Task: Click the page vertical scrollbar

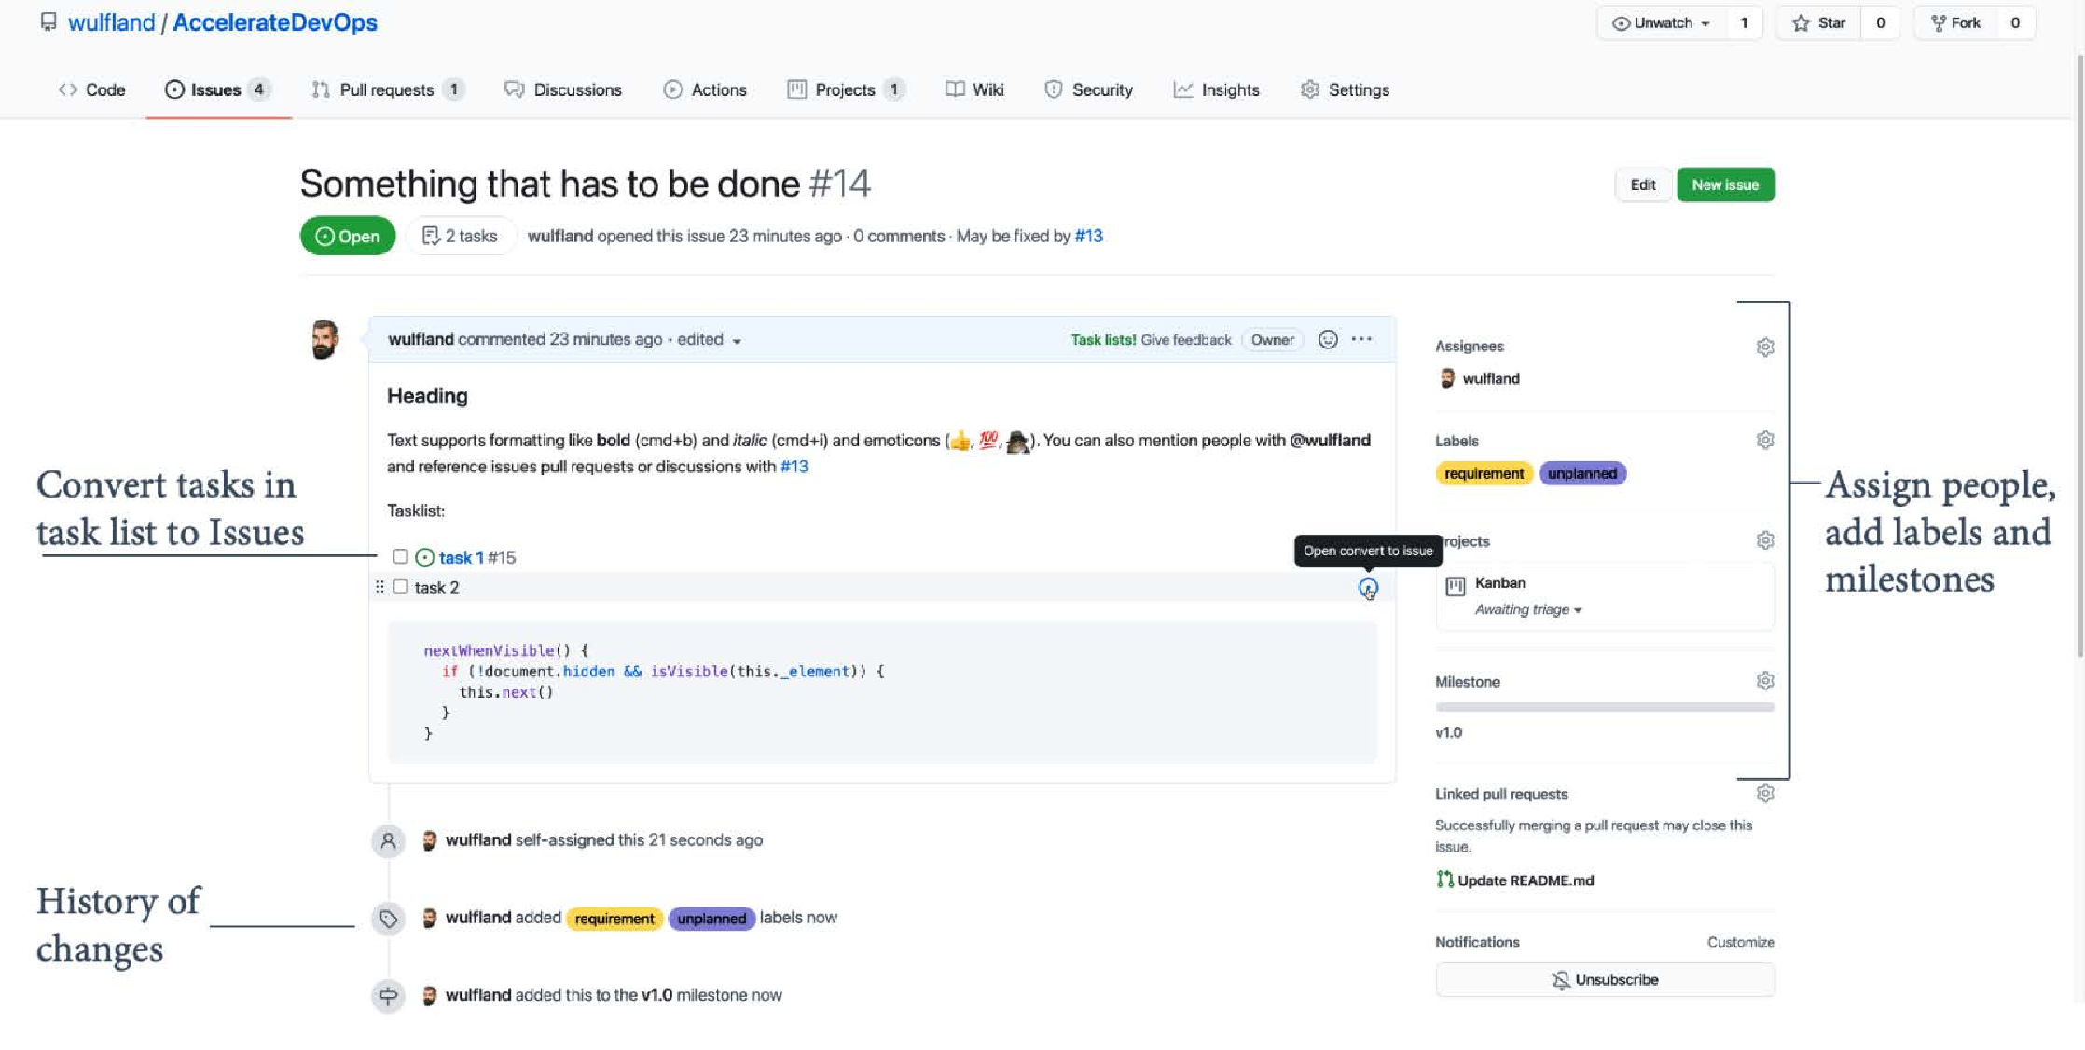Action: (x=2078, y=354)
